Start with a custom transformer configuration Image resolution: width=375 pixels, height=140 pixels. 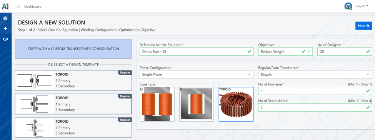point(73,49)
